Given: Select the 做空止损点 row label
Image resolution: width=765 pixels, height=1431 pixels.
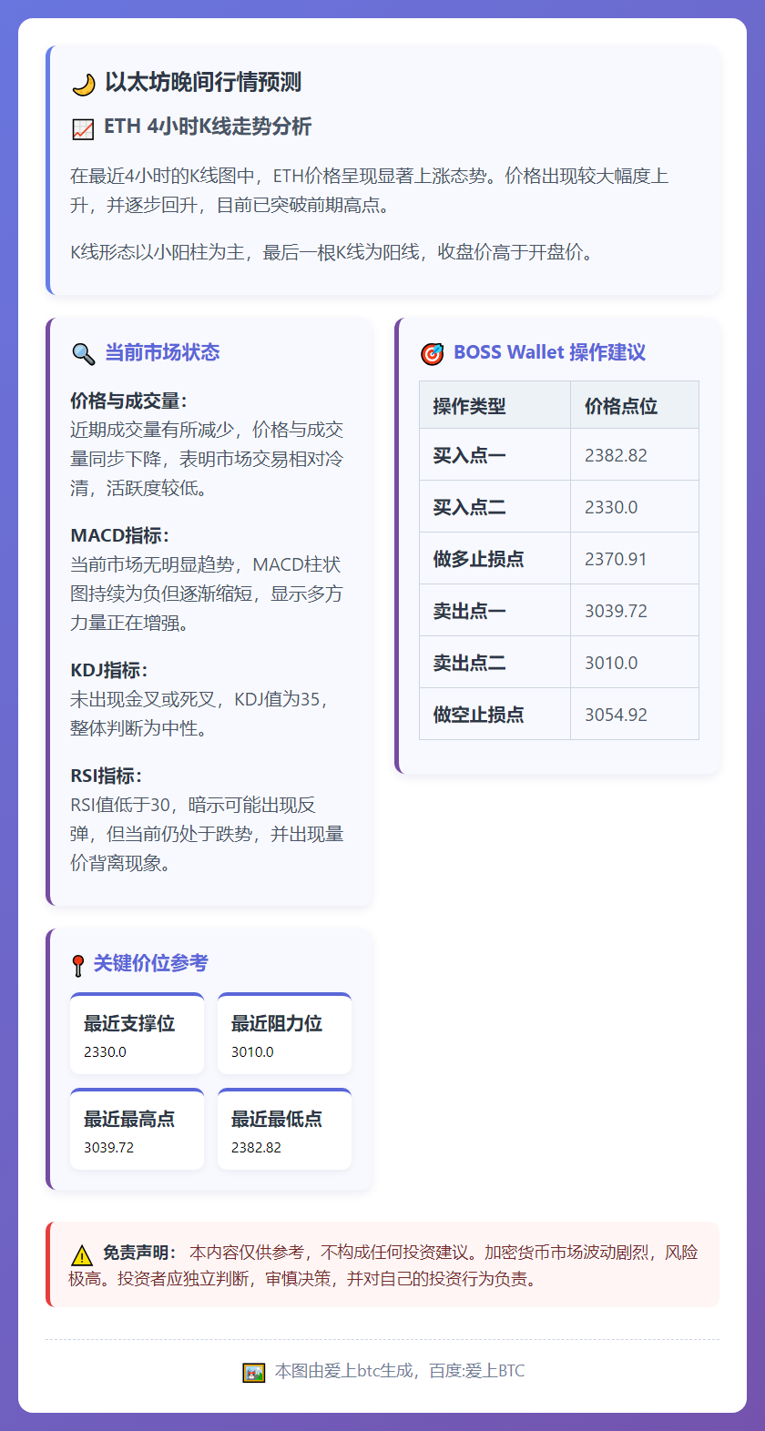Looking at the screenshot, I should tap(478, 715).
